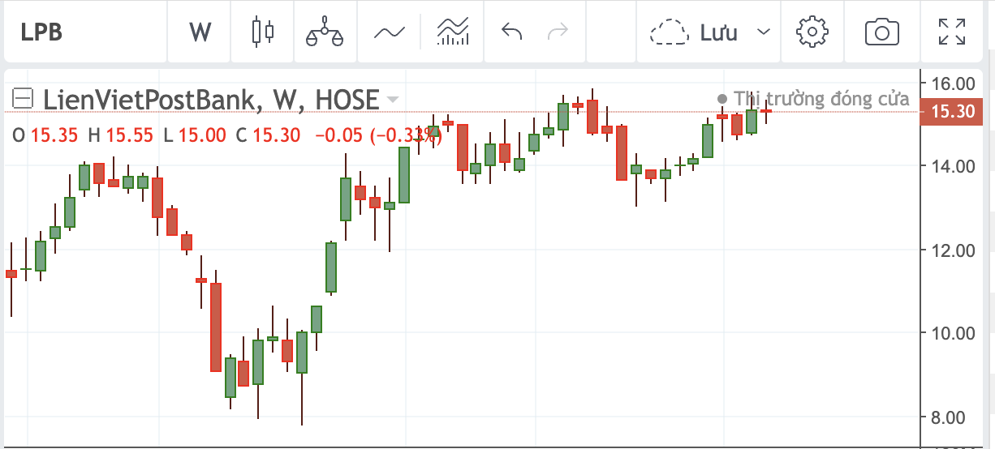
Task: Take a chart snapshot with the camera icon
Action: [x=881, y=32]
